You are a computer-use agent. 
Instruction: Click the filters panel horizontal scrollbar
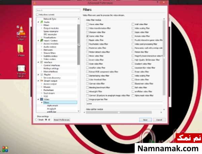(x=119, y=112)
